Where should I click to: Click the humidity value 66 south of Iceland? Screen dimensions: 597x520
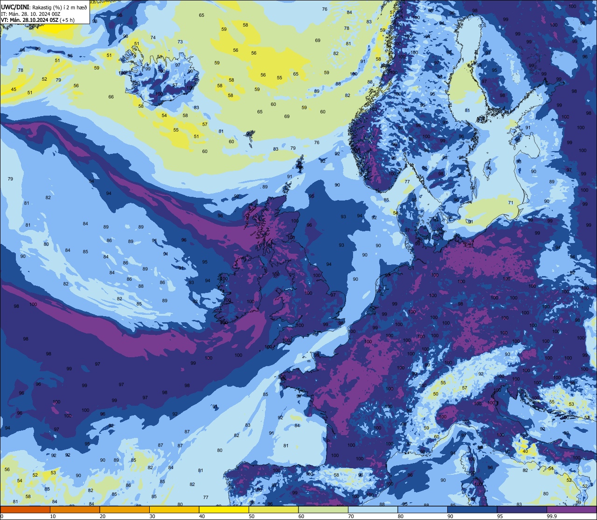point(111,97)
